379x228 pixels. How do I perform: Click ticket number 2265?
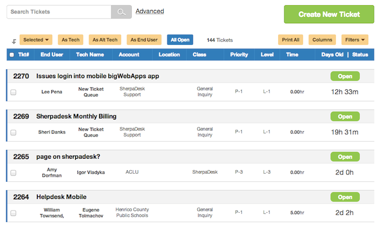[x=21, y=157]
